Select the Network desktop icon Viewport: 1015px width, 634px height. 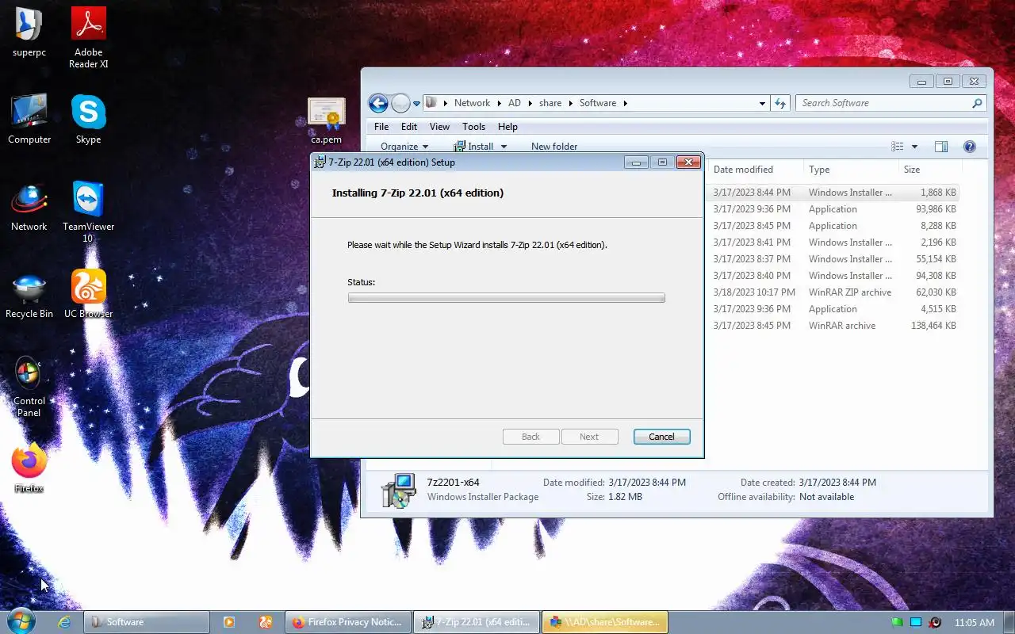point(29,206)
